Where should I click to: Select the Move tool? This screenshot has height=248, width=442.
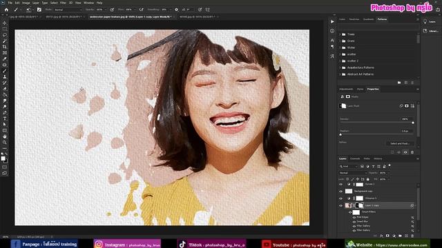(x=5, y=23)
